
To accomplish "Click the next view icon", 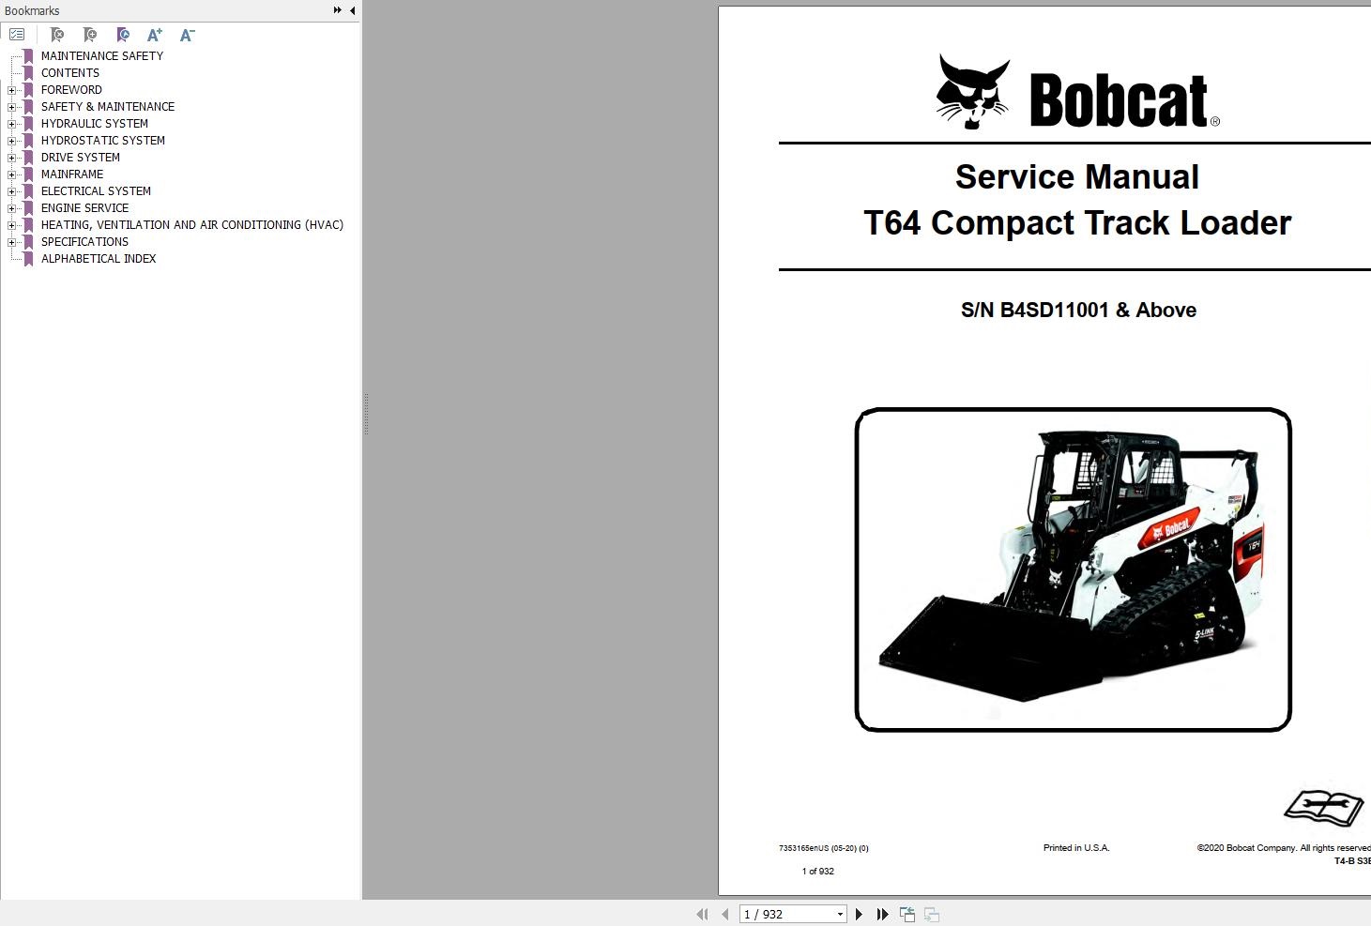I will click(932, 914).
